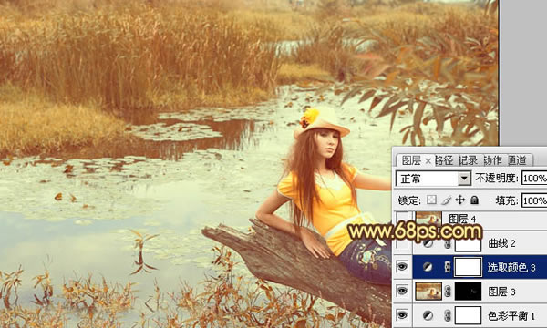Open the 动作 tab
547x328 pixels.
pos(492,160)
